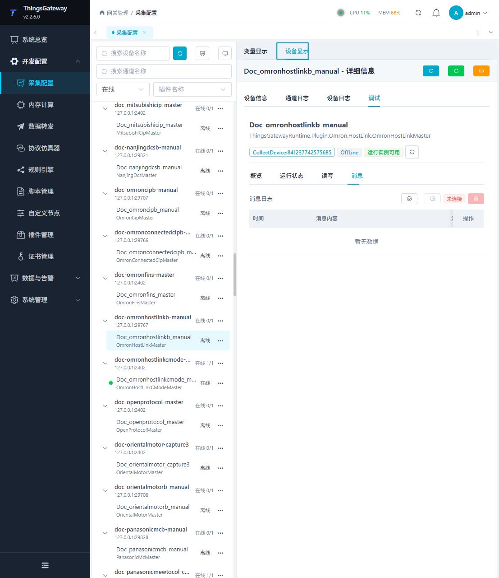Open more menu for doc-mitsubishicip-master channel

point(221,108)
